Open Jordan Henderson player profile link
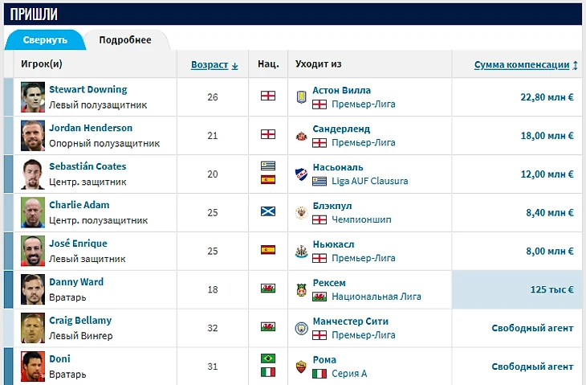 click(91, 129)
